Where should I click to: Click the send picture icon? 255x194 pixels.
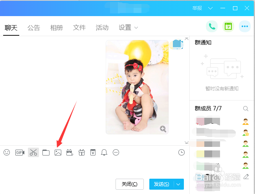point(58,152)
